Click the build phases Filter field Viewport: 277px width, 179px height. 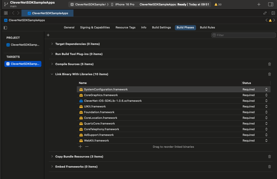point(243,35)
